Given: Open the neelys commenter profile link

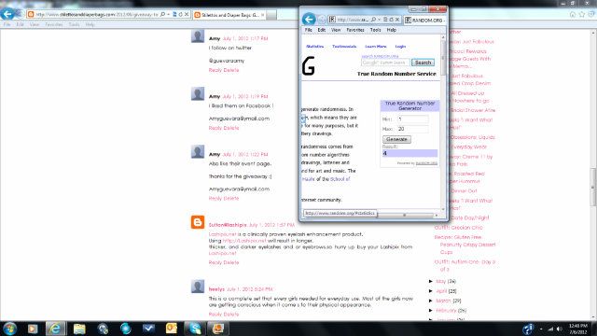Looking at the screenshot, I should (216, 289).
